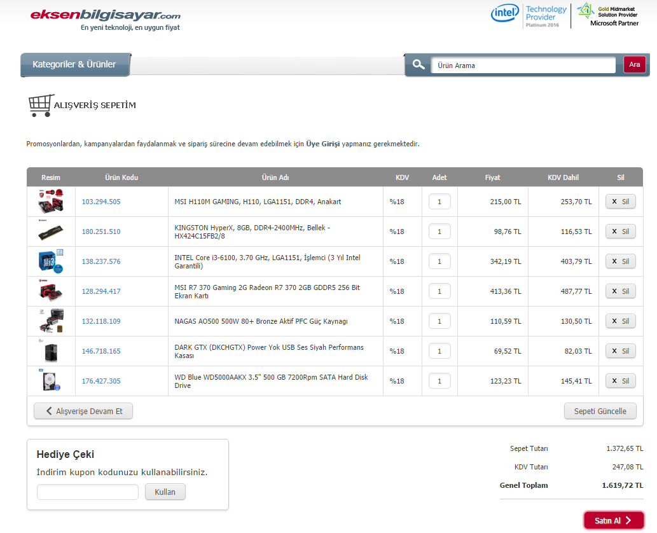Viewport: 657px width, 533px height.
Task: Click the Adet column header
Action: coord(439,177)
